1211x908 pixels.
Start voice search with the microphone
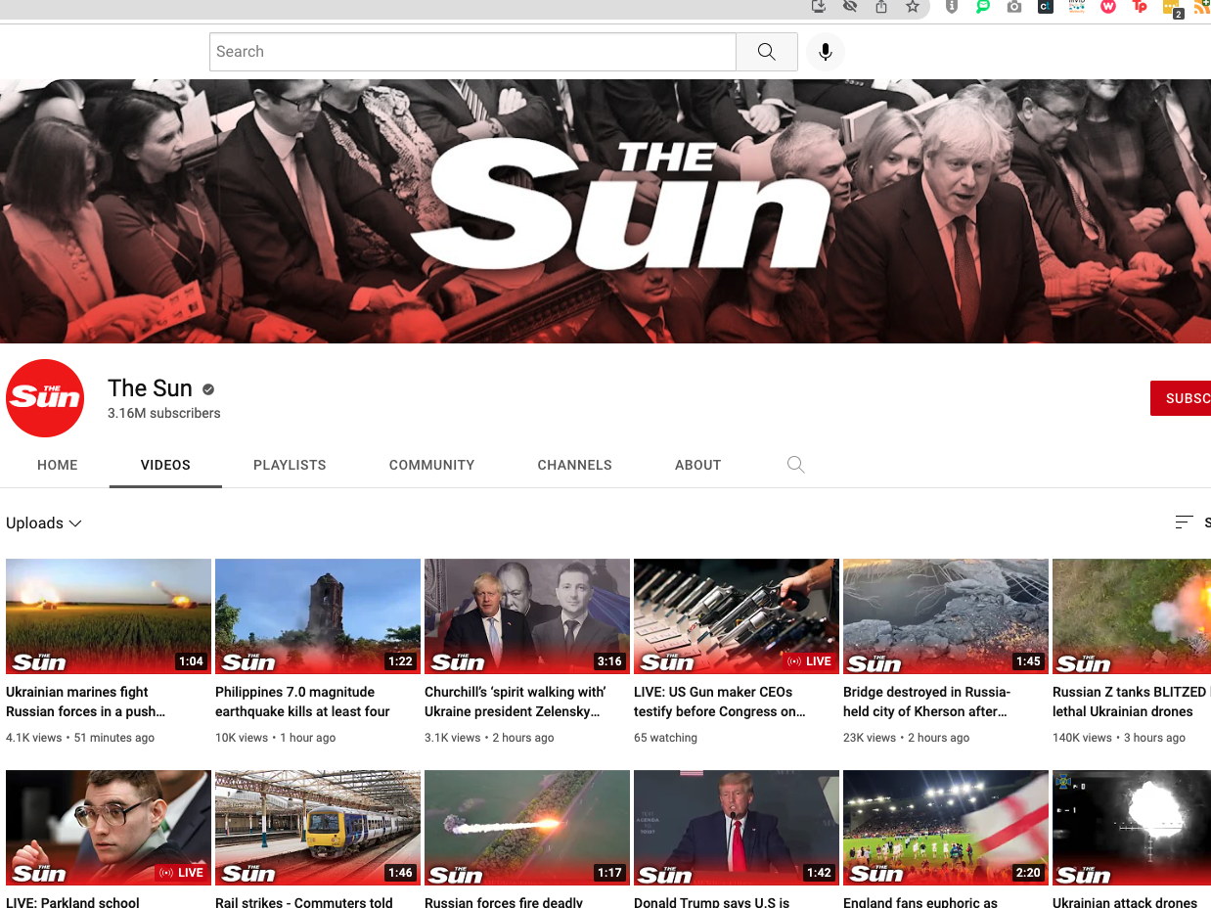point(826,52)
